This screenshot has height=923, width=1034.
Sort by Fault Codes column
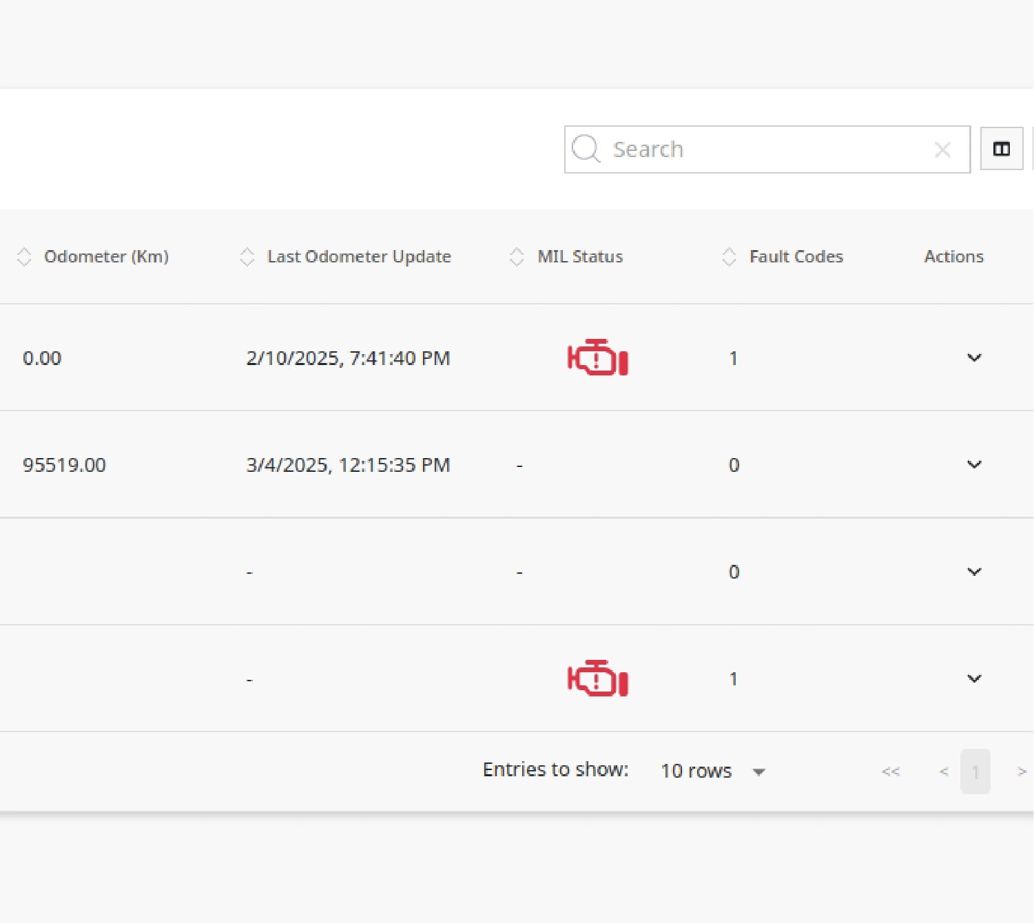click(782, 256)
